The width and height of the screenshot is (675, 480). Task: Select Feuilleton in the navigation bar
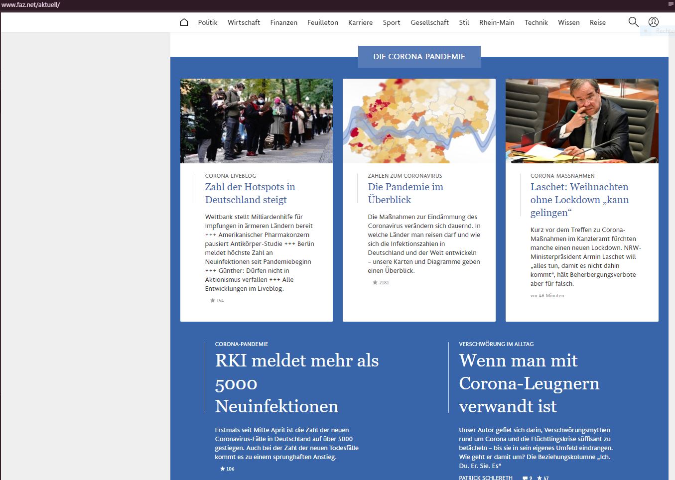(x=322, y=22)
